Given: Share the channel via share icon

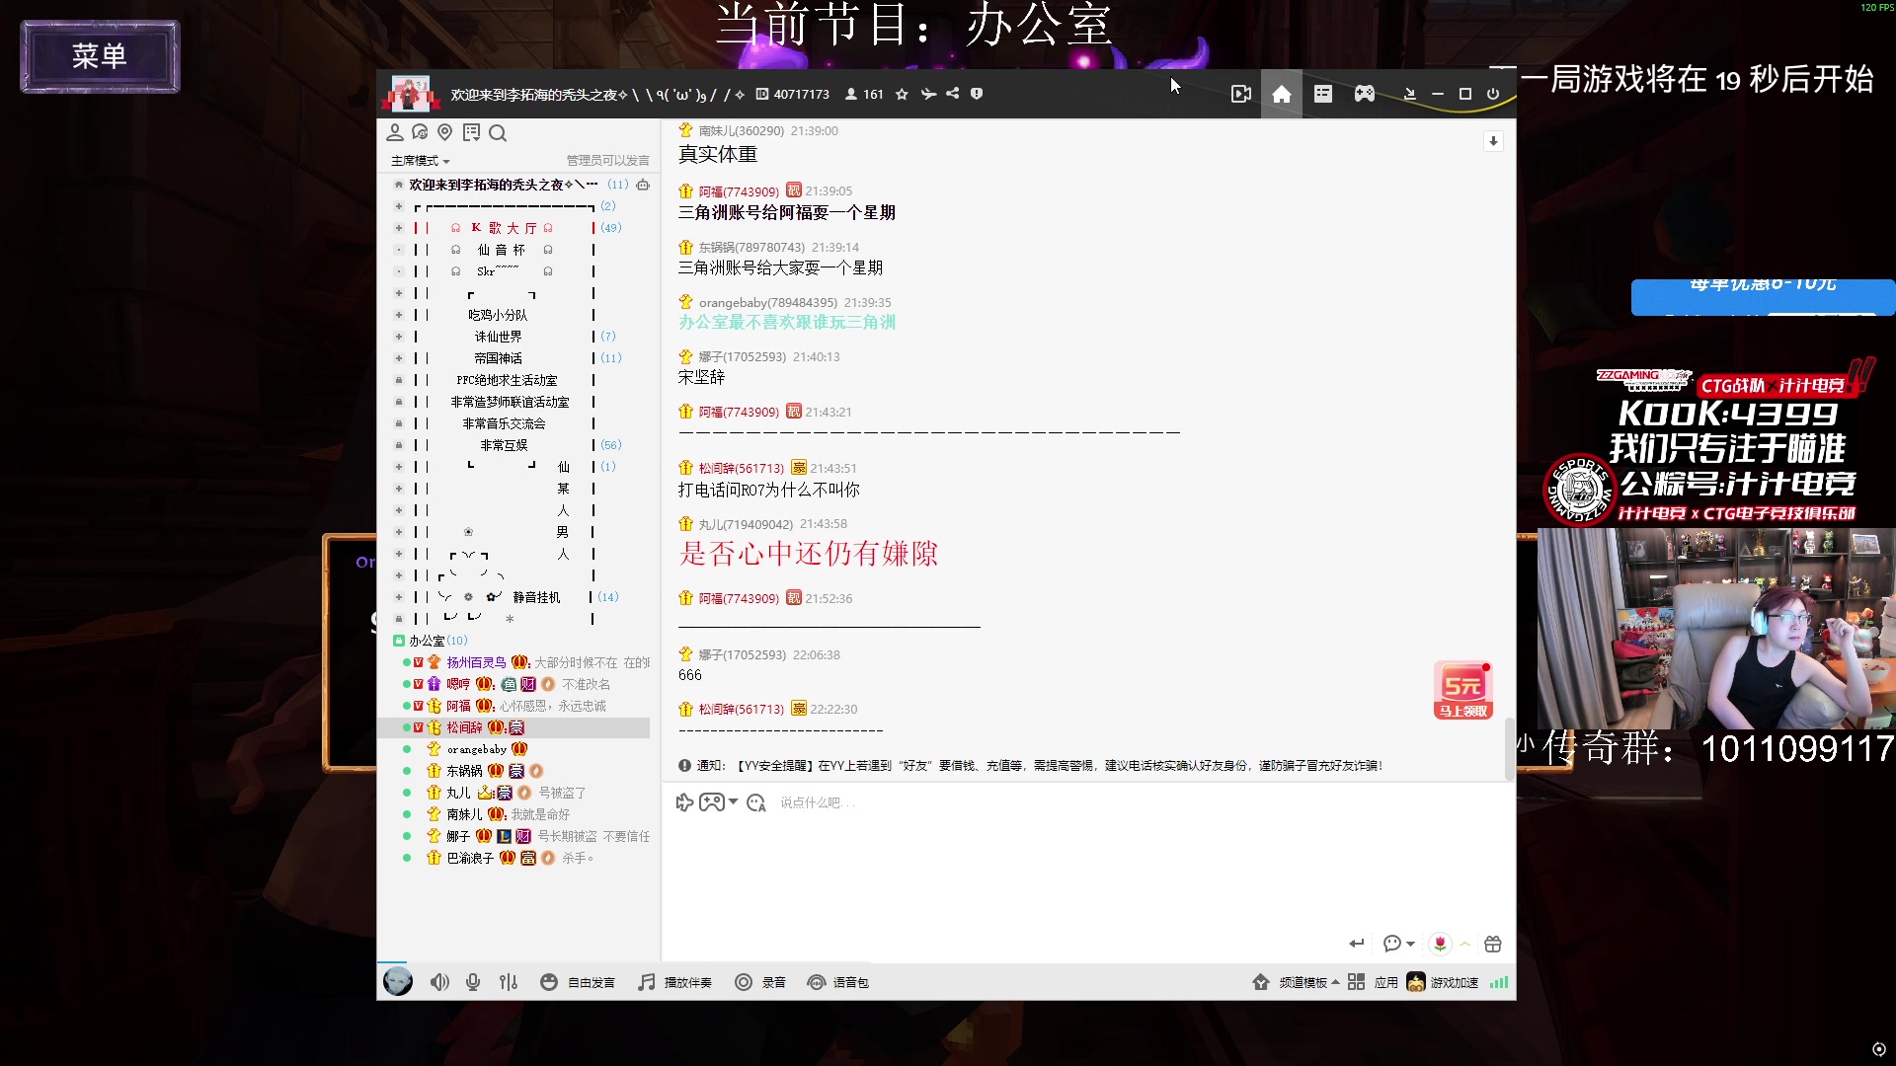Looking at the screenshot, I should coord(952,94).
